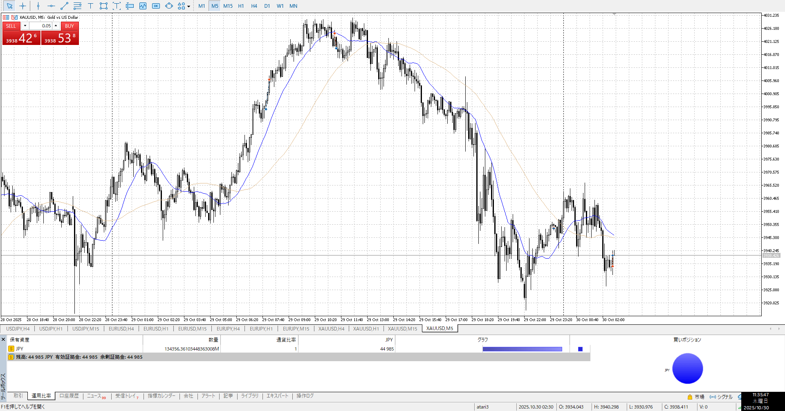Click the blue JPY pie chart circle
This screenshot has width=785, height=411.
point(687,369)
